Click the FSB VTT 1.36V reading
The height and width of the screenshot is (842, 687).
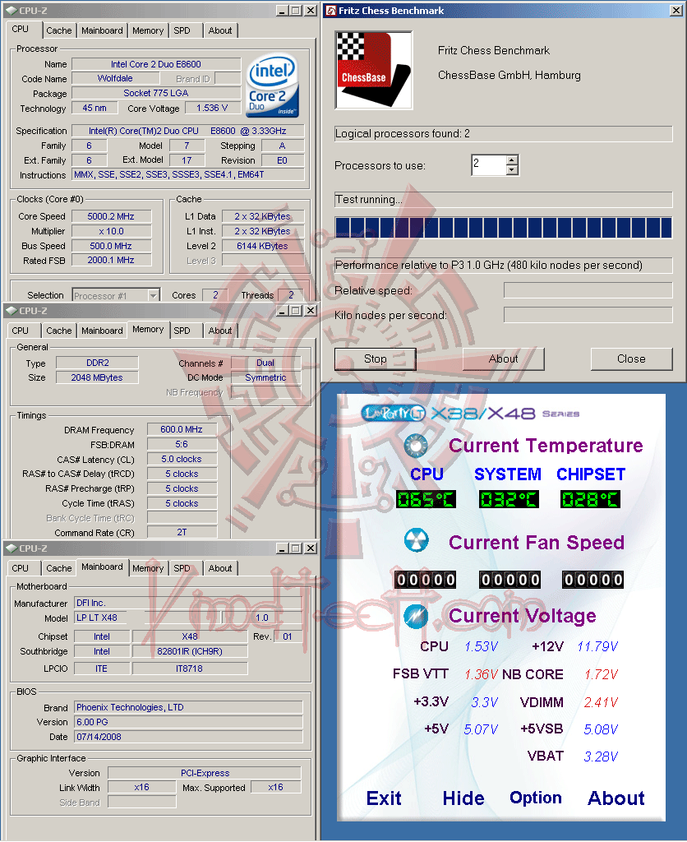pos(481,674)
